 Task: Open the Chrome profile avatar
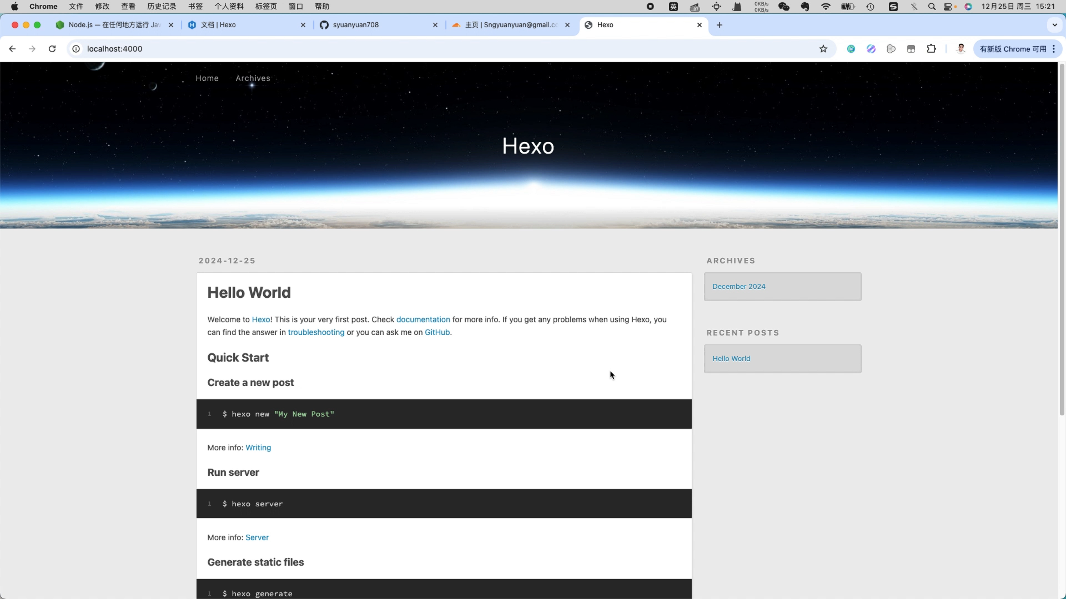pyautogui.click(x=961, y=49)
